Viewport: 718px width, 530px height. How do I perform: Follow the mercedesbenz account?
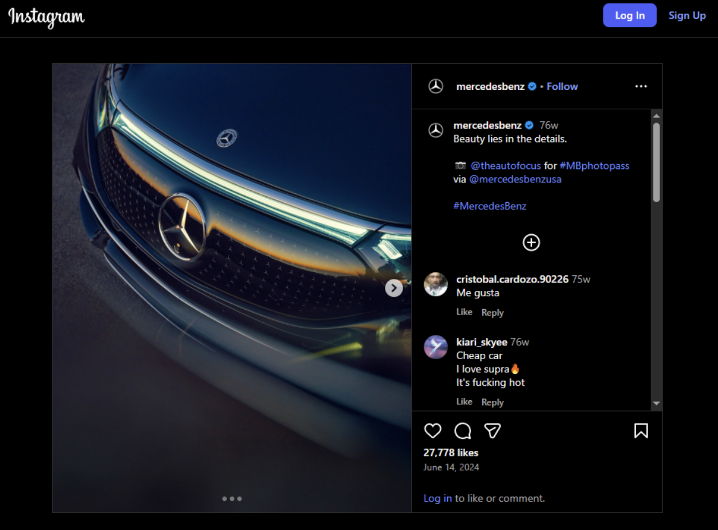click(562, 86)
